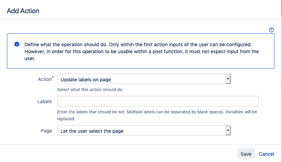The height and width of the screenshot is (162, 282).
Task: Click the hint text 'Enter the labels that should be set'
Action: coord(104,112)
